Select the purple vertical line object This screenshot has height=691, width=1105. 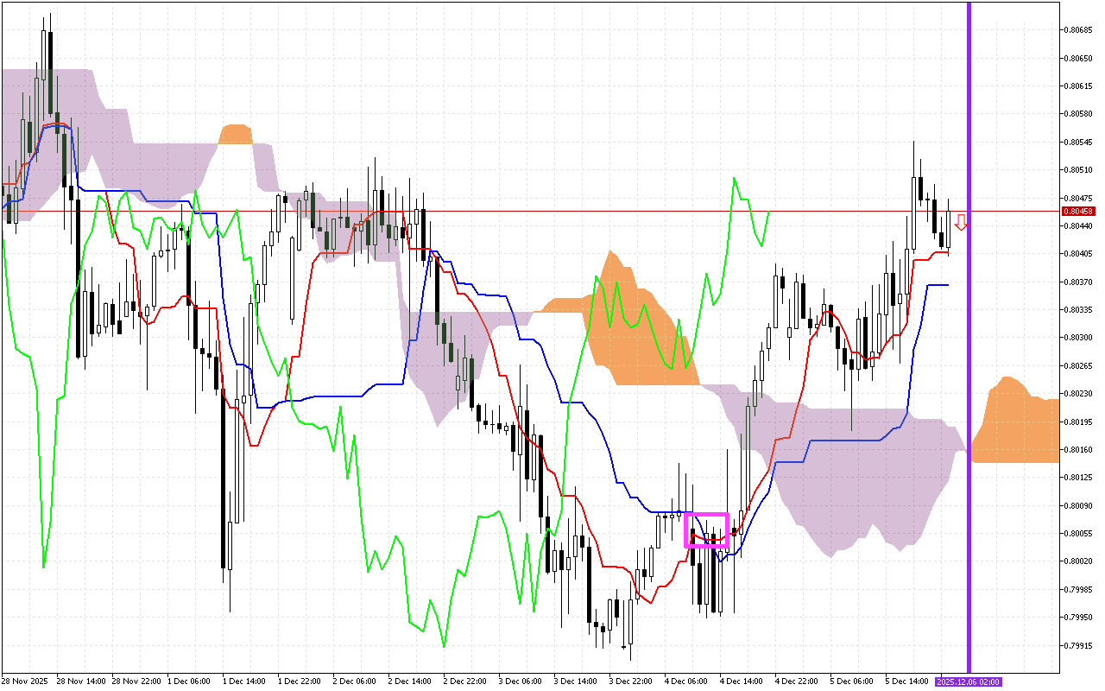pos(969,345)
